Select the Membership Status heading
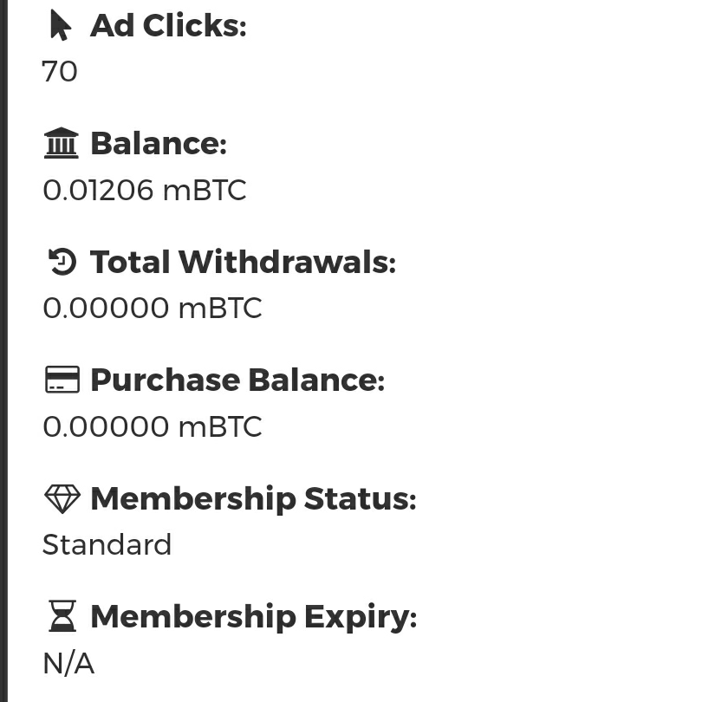 click(x=254, y=499)
